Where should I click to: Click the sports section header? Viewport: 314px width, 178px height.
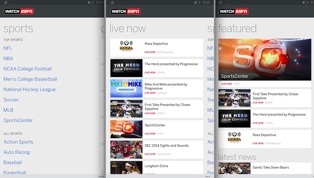click(x=18, y=29)
